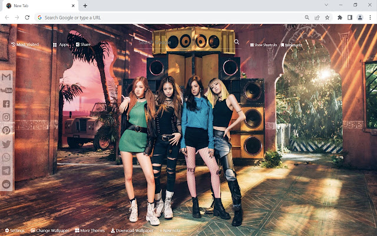377x236 pixels.
Task: Select the New Tab tab
Action: 39,6
